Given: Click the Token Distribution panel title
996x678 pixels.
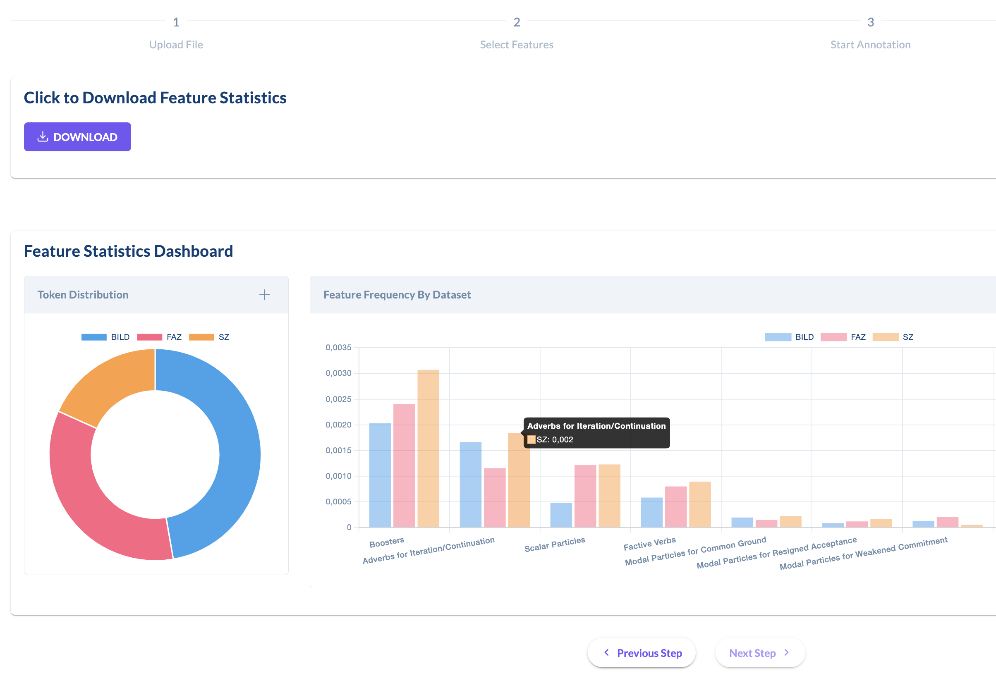Looking at the screenshot, I should [x=83, y=295].
